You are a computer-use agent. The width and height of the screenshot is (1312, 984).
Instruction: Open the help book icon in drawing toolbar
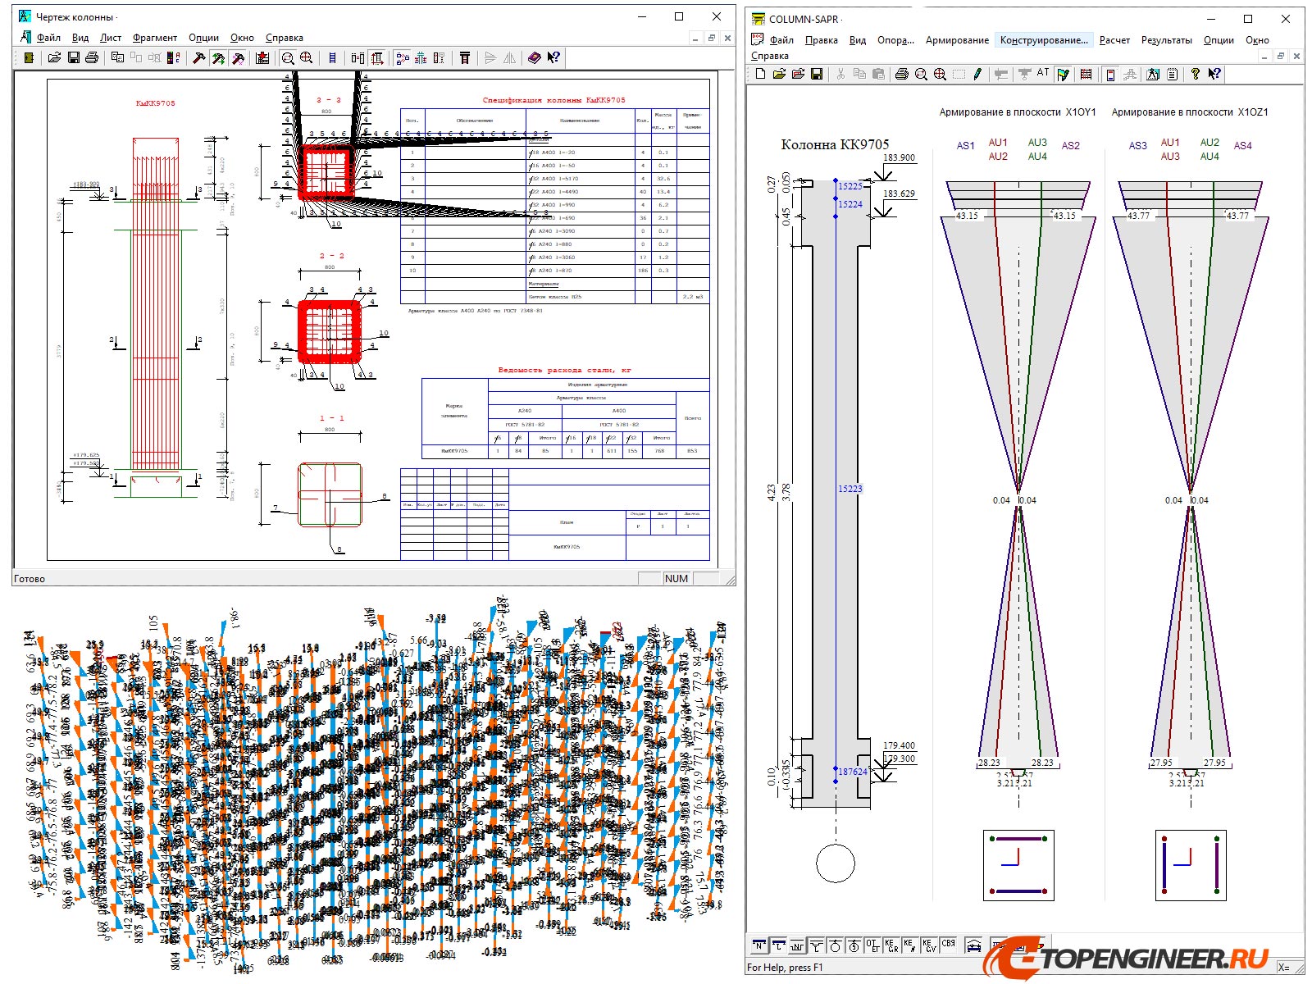(535, 58)
